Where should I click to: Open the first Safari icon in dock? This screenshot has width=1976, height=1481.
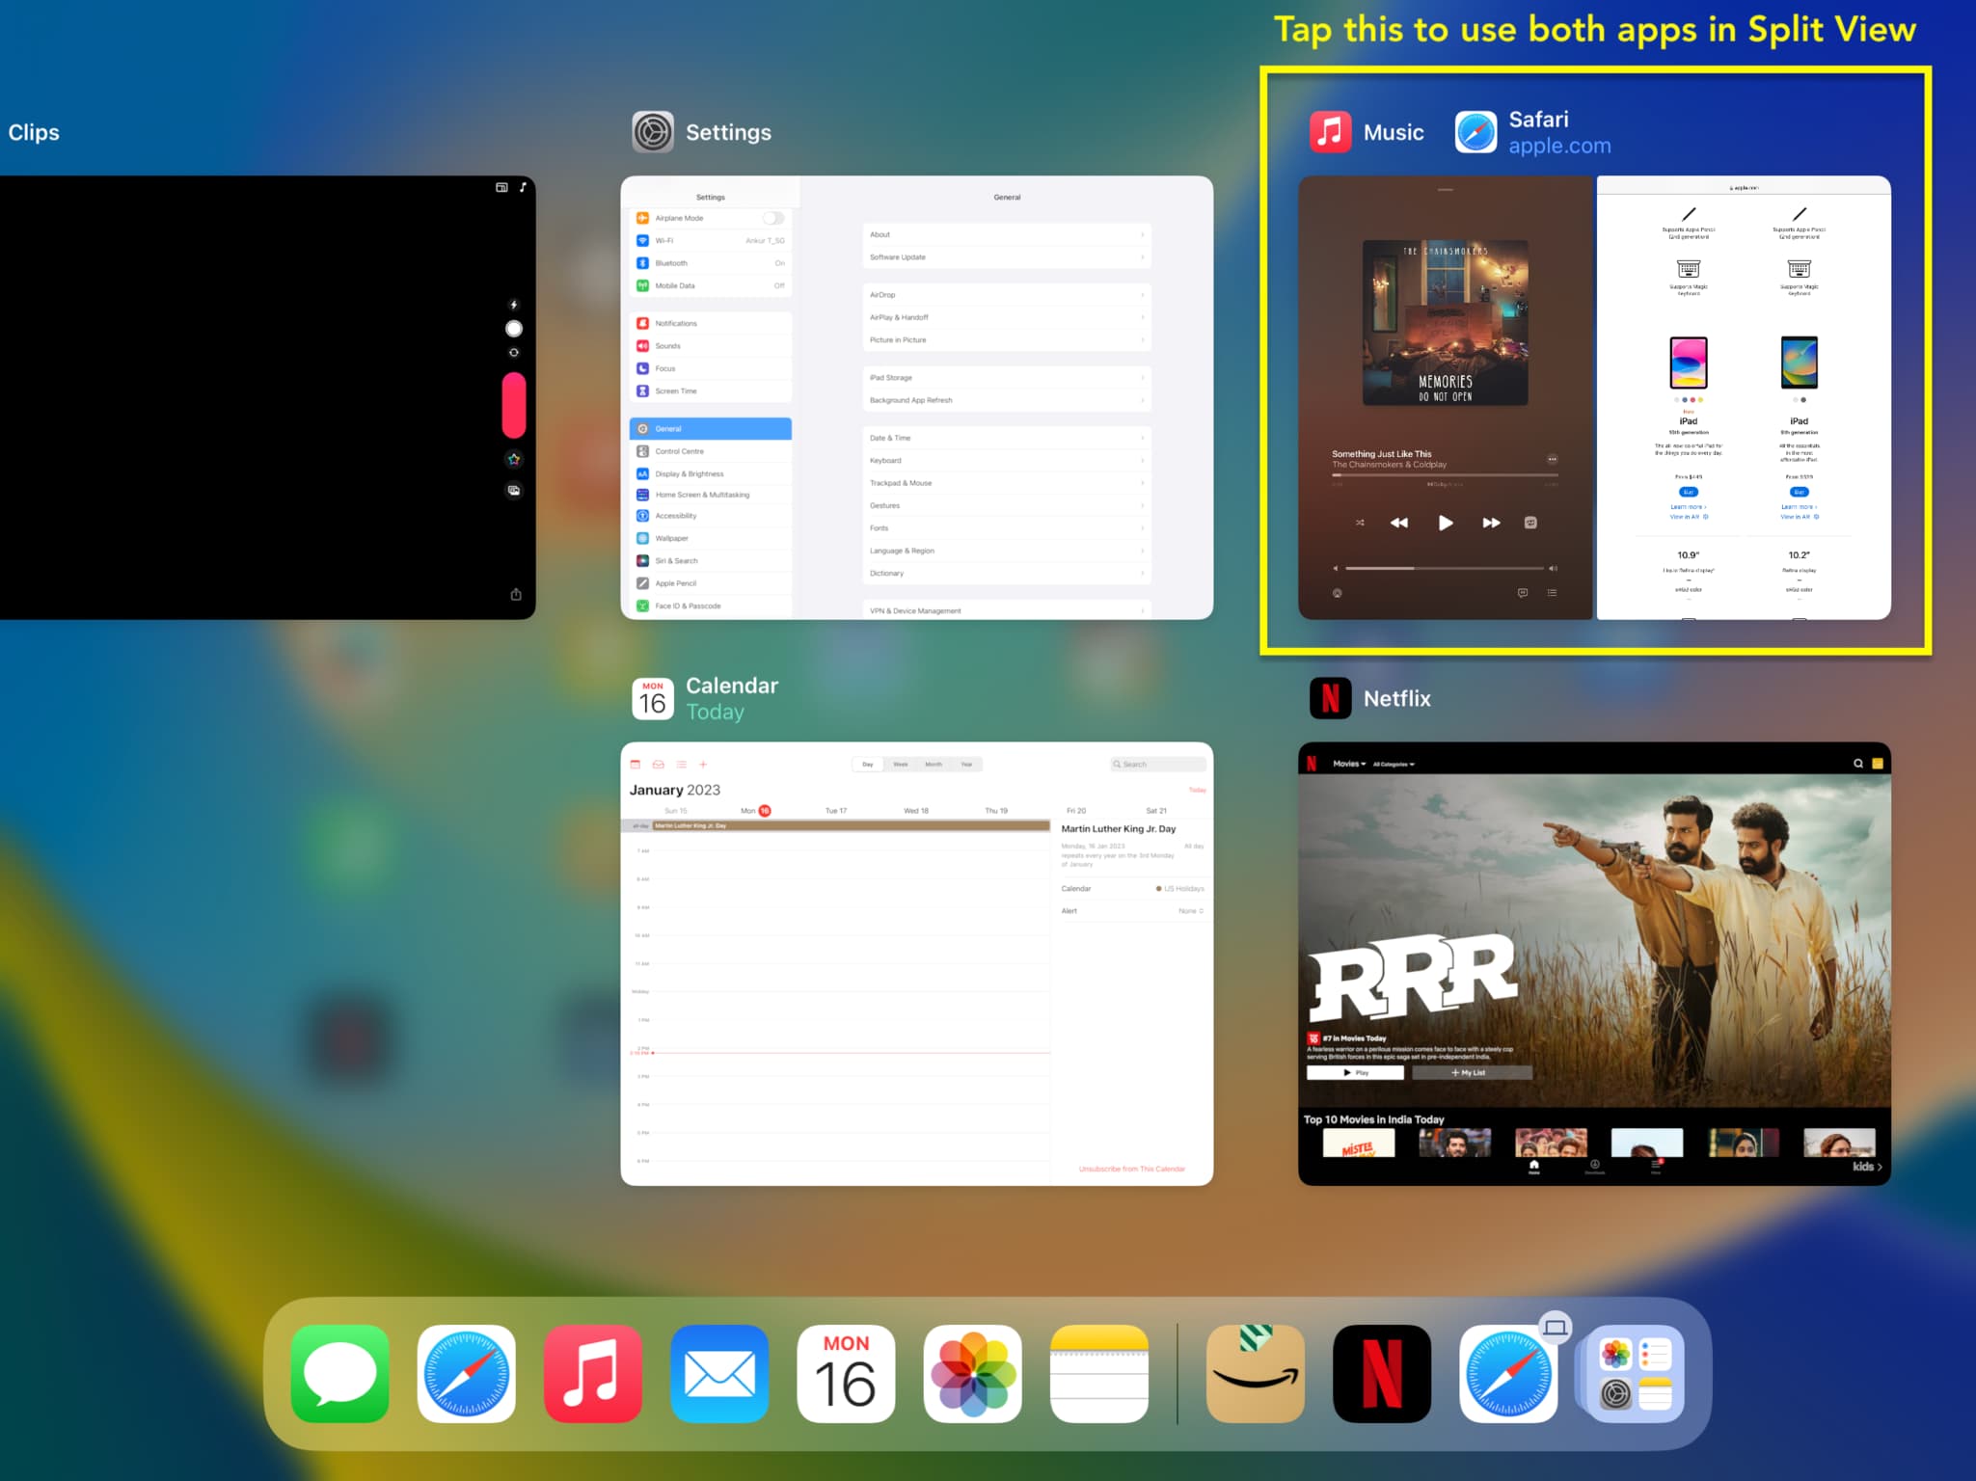tap(467, 1373)
